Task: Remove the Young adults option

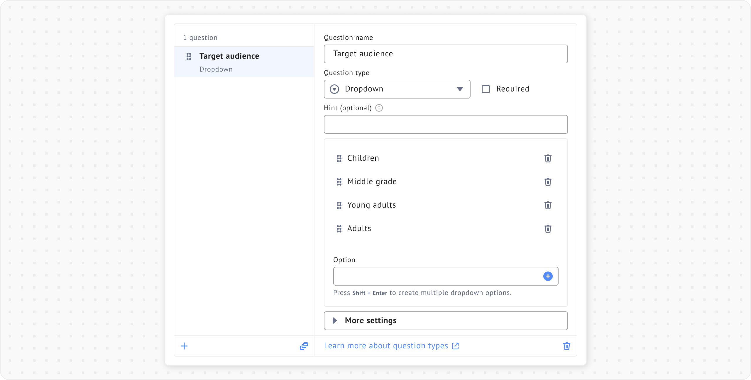Action: pos(548,205)
